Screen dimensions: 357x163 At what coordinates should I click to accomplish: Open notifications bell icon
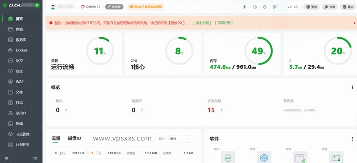click(265, 7)
